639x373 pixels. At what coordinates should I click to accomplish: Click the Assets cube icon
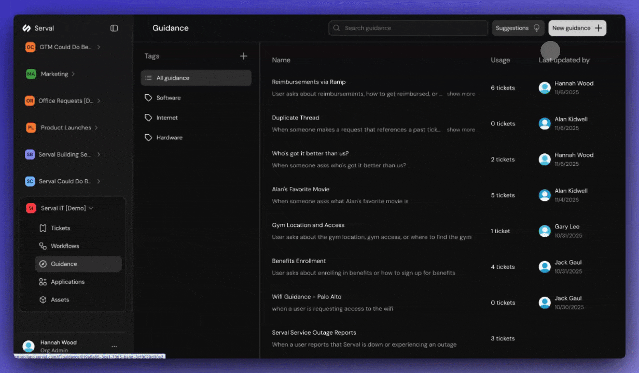point(43,300)
